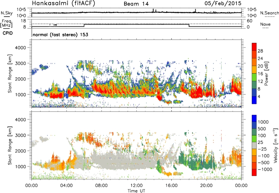Click the 12:00 time tick label
This screenshot has height=193, width=279.
pyautogui.click(x=136, y=186)
